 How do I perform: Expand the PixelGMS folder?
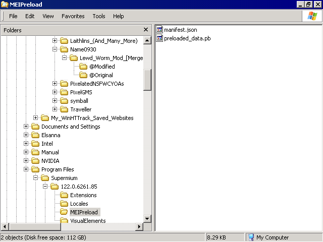pyautogui.click(x=55, y=92)
